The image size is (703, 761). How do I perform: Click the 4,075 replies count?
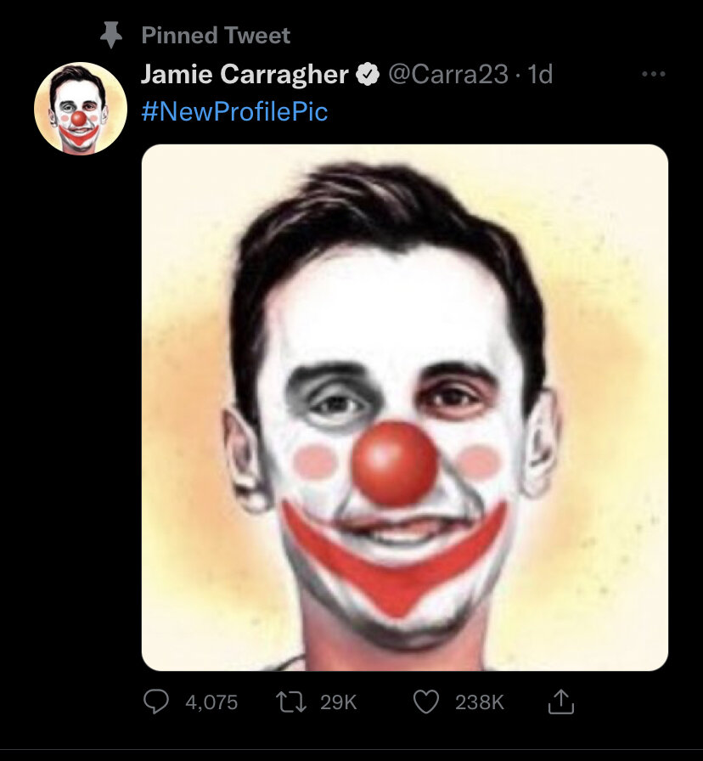(x=211, y=702)
